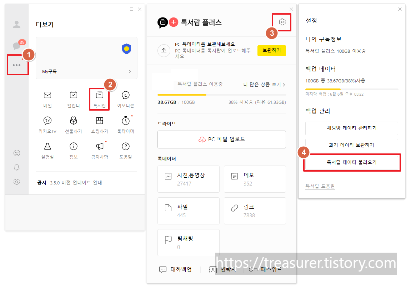Close the 톡서랍 플러스 window

pyautogui.click(x=291, y=9)
